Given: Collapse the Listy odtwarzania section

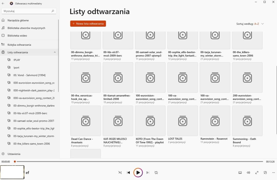Looking at the screenshot, I should click(x=55, y=52).
